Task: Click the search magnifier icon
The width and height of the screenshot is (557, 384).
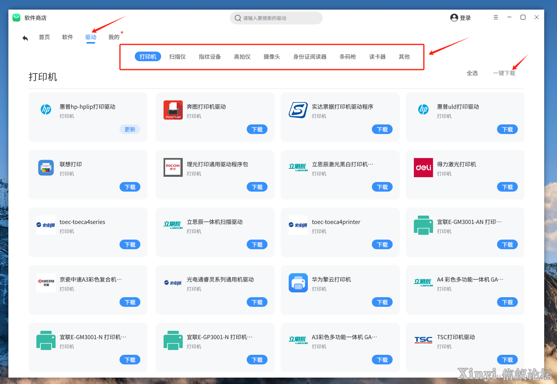Action: coord(238,18)
